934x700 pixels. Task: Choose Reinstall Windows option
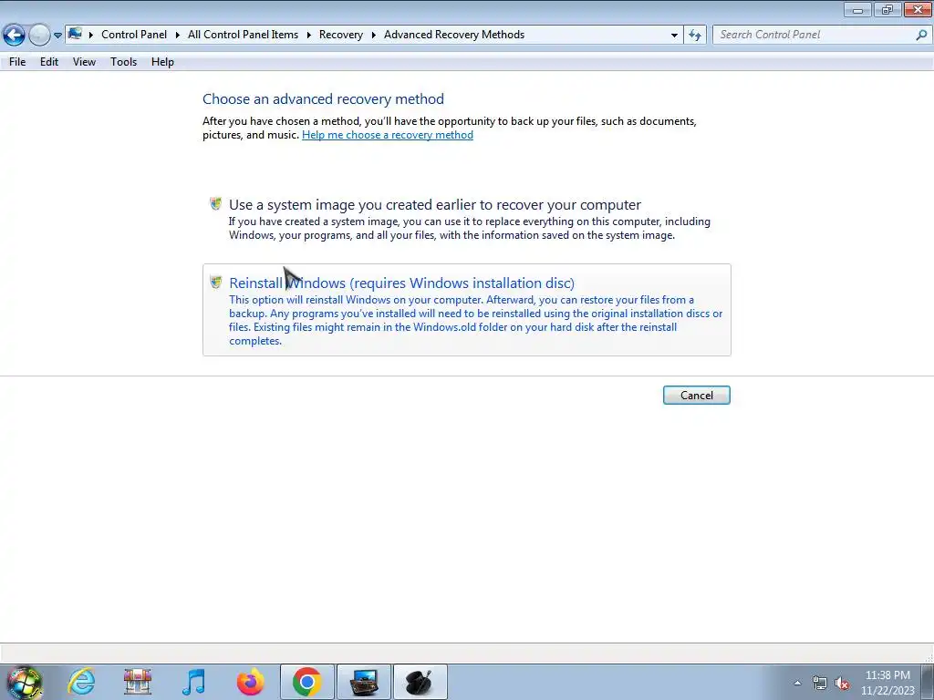click(466, 310)
